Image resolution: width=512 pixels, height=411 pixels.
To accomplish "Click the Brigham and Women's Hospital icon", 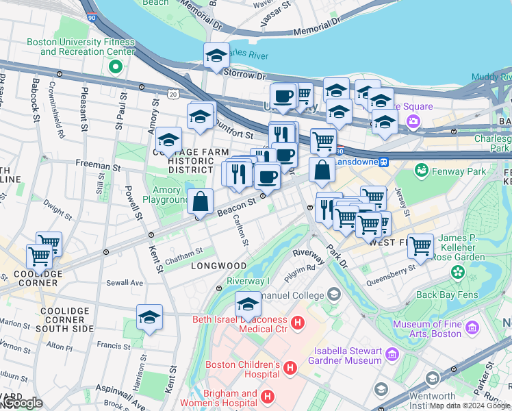I will (x=268, y=397).
